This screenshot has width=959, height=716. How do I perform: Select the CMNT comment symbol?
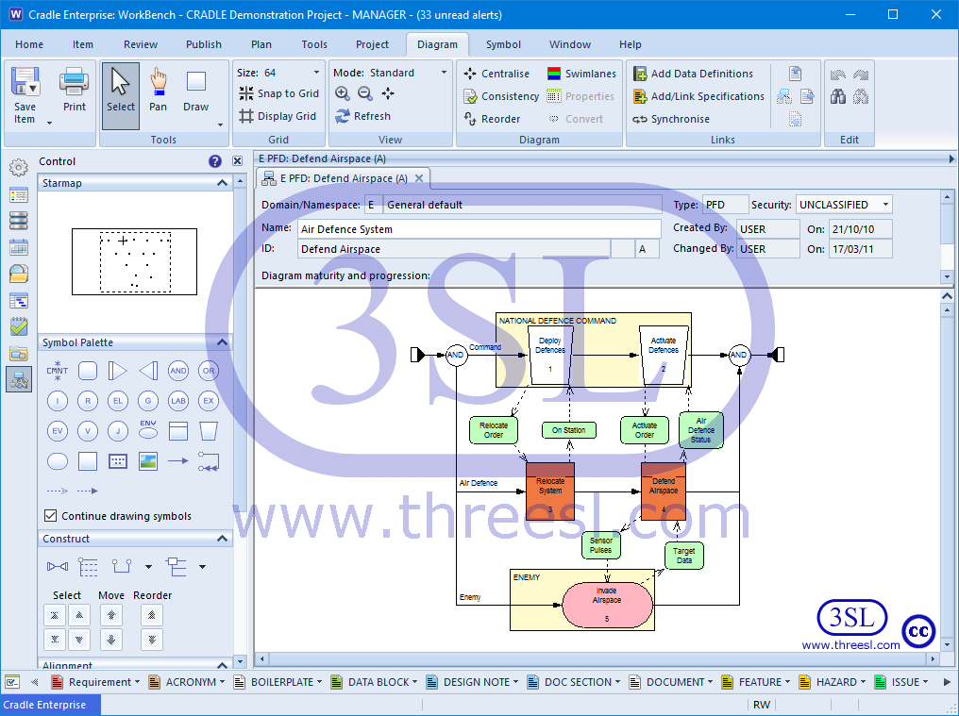[x=58, y=371]
